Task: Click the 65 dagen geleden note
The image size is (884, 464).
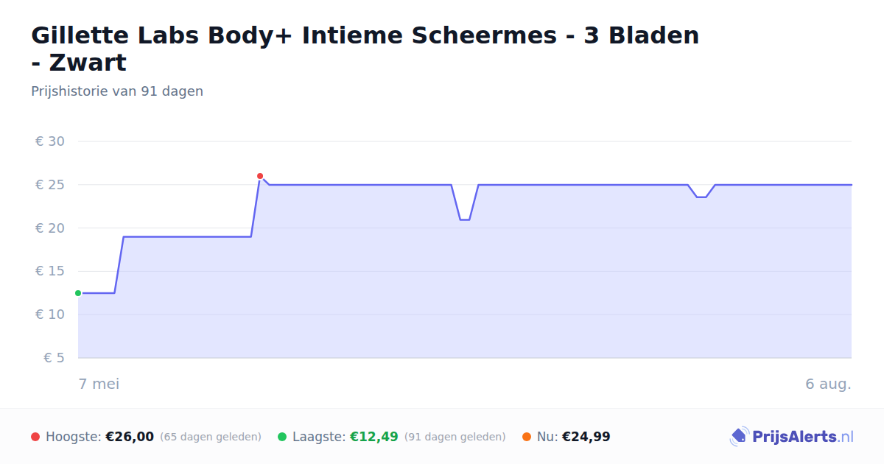Action: [211, 437]
